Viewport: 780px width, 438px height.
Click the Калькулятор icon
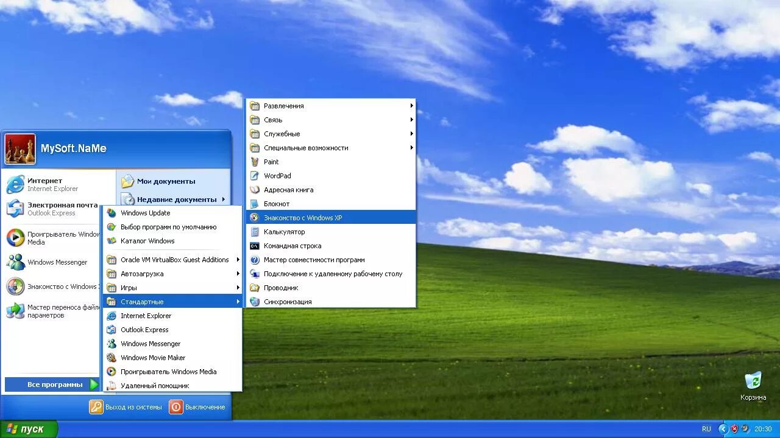(255, 232)
